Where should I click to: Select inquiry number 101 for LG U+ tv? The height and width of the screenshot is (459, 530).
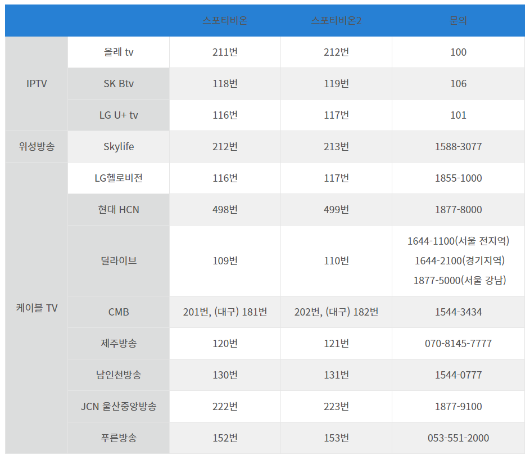click(458, 115)
